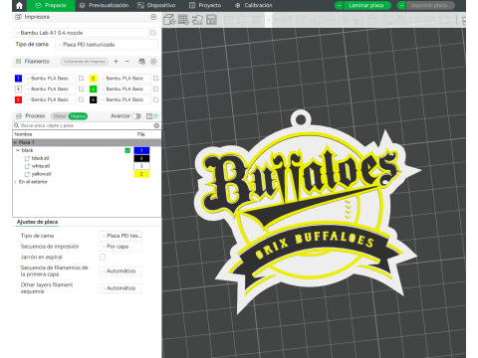Select yellow.stl in object list
Image resolution: width=478 pixels, height=358 pixels.
click(x=41, y=174)
